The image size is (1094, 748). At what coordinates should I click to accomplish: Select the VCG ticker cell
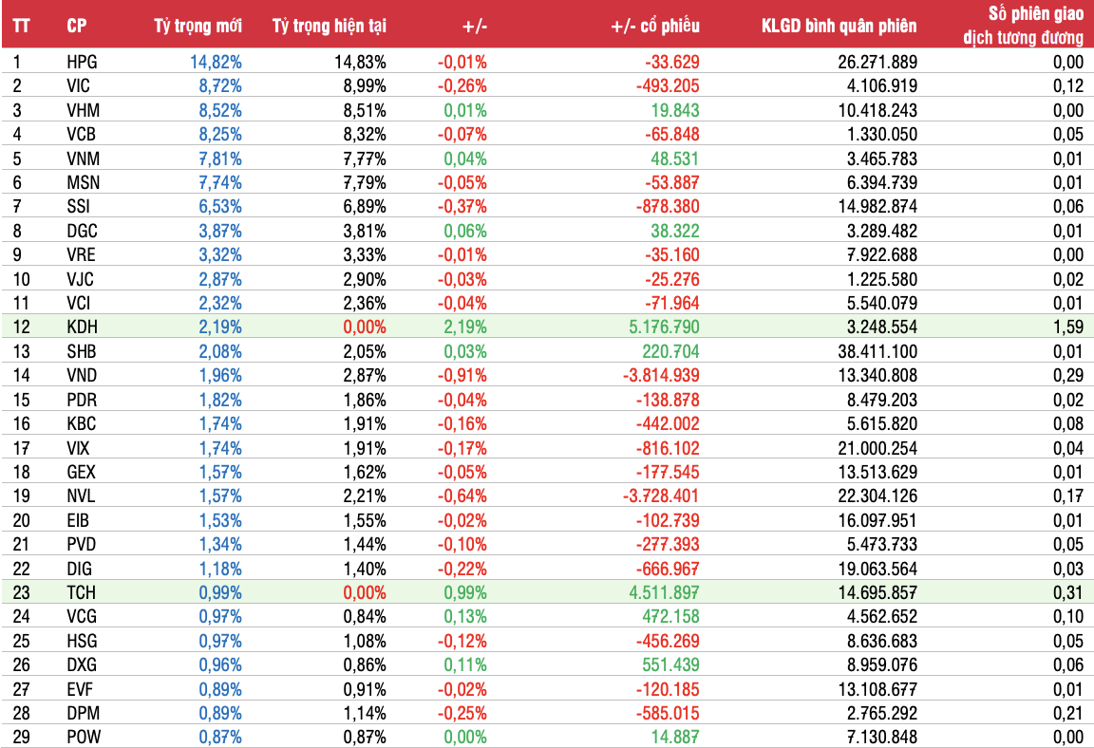pyautogui.click(x=82, y=616)
